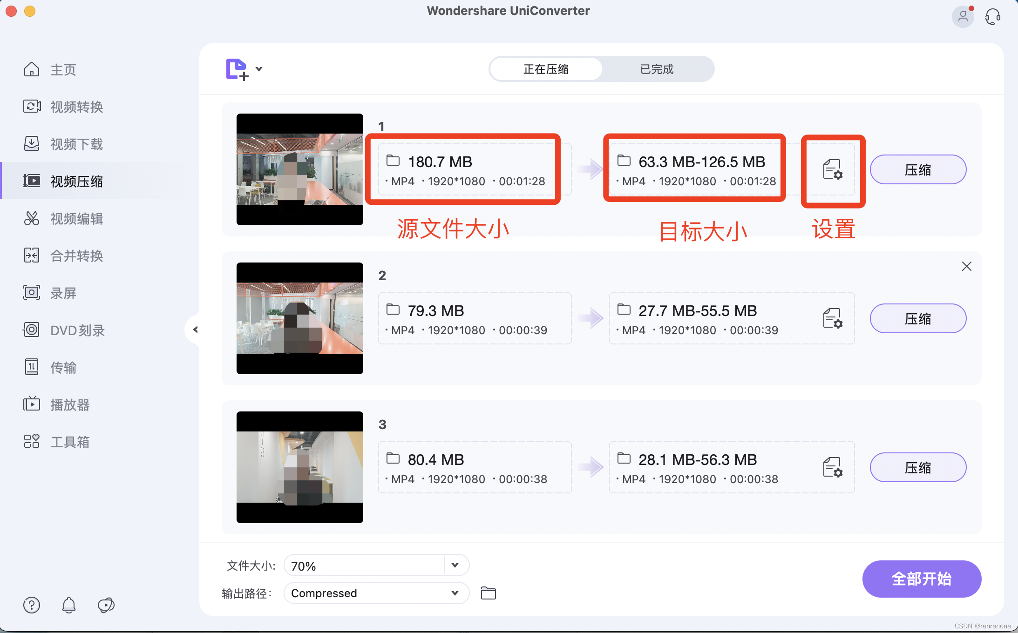Open the output folder icon
This screenshot has width=1018, height=633.
[x=488, y=593]
